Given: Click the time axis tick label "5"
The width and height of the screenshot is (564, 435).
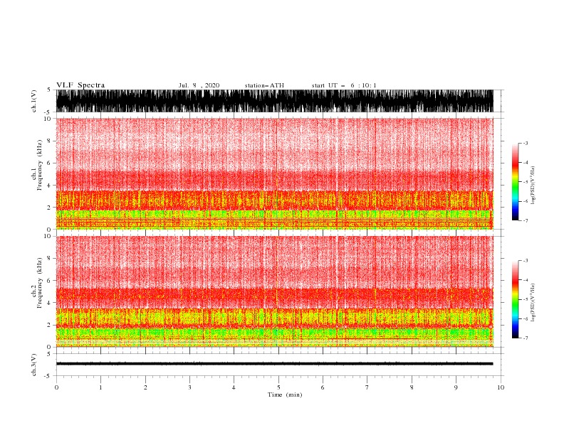Looking at the screenshot, I should tap(278, 387).
